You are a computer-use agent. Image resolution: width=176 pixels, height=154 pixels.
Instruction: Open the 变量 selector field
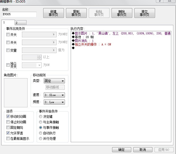[x=39, y=50]
